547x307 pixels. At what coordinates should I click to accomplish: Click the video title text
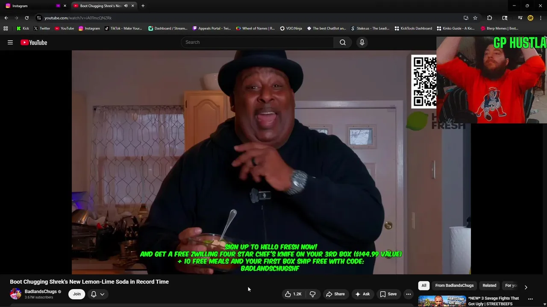coord(89,282)
